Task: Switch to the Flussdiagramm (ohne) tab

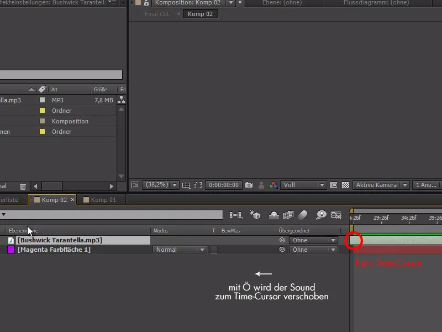Action: pos(376,3)
